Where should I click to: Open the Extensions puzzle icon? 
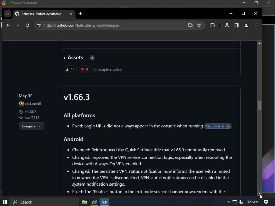click(x=212, y=25)
